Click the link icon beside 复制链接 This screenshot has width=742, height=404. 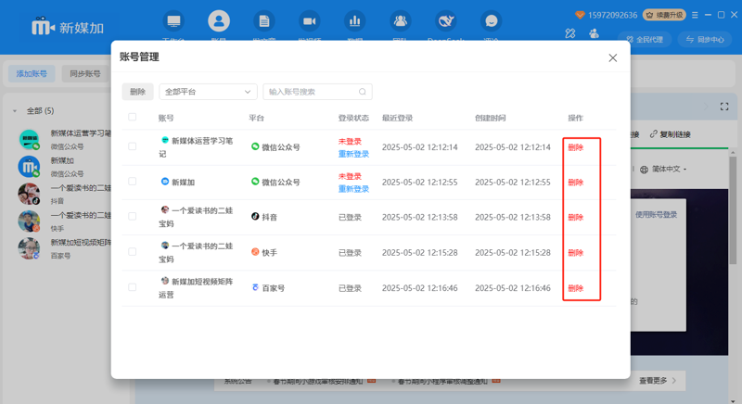click(654, 134)
